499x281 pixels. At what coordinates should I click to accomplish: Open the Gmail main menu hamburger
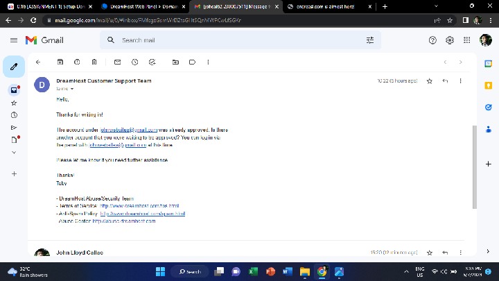click(x=14, y=40)
